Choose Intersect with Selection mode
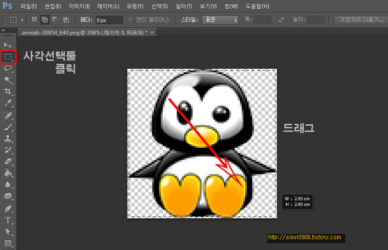388x250 pixels. (66, 19)
